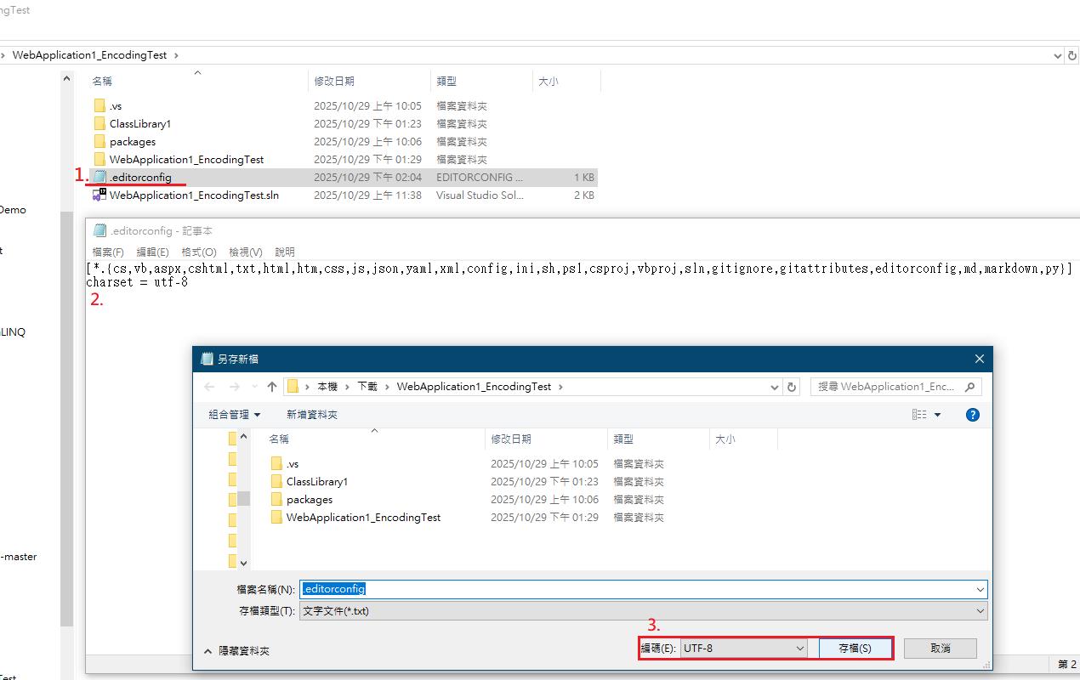Click the up arrow navigation icon in dialog
The width and height of the screenshot is (1080, 680).
[x=272, y=387]
